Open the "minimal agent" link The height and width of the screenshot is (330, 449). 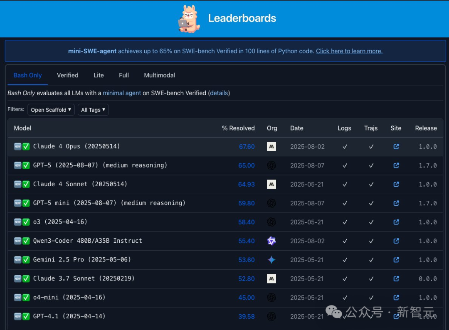122,93
